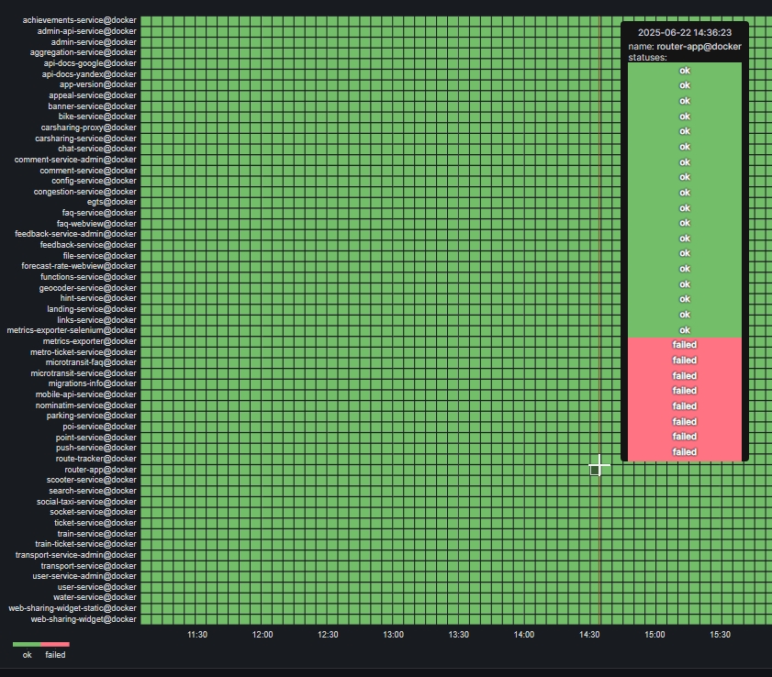Click the metrics-exporter-selenium@docker row label
Viewport: 772px width, 677px height.
pyautogui.click(x=72, y=330)
